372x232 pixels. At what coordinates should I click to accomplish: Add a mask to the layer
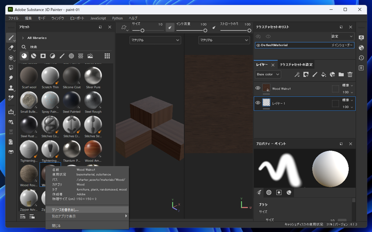[306, 74]
